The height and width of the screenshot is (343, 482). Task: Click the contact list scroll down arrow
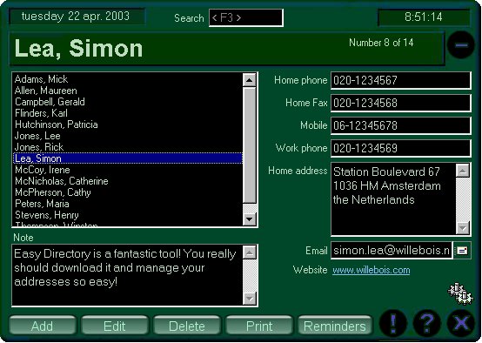tap(250, 219)
